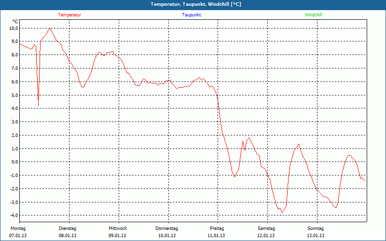Screen dimensions: 386x241
Task: Select the 9,0 y-axis label
Action: (15, 41)
